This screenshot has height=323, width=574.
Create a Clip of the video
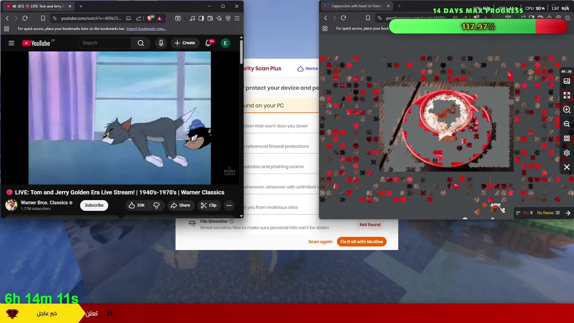209,205
